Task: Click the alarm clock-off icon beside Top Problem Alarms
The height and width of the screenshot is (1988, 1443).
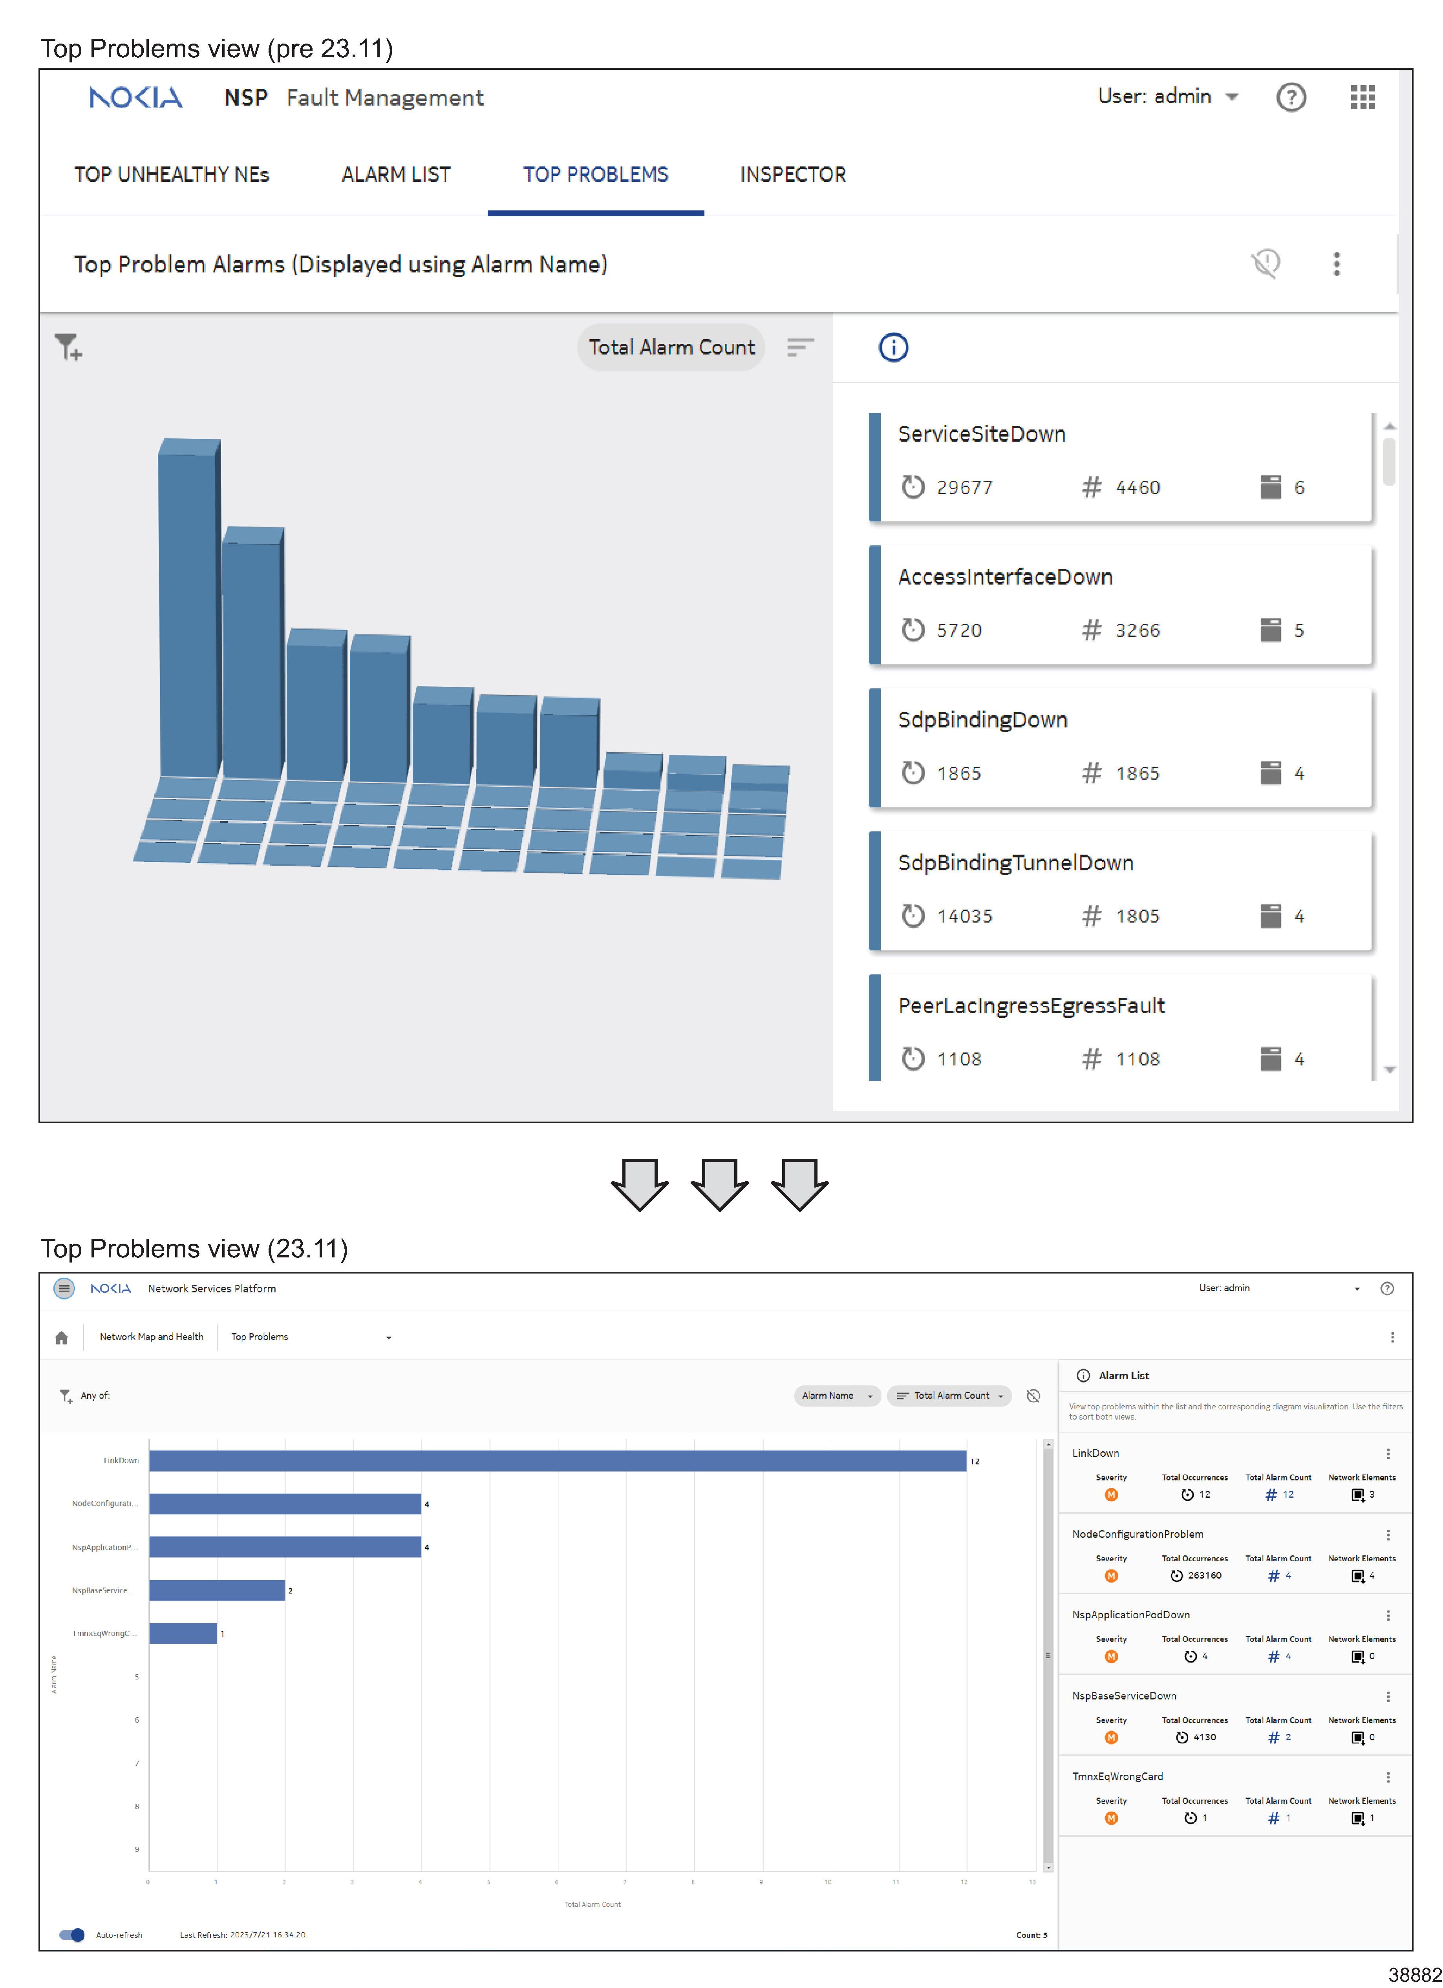Action: 1265,263
